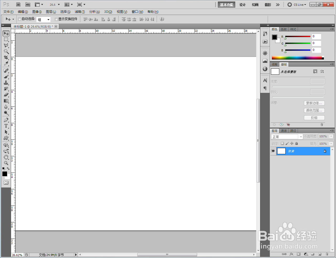Select the Blur tool

6,107
